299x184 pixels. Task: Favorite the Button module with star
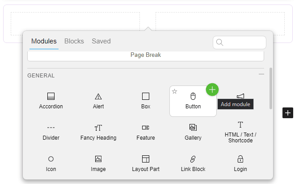pyautogui.click(x=175, y=91)
